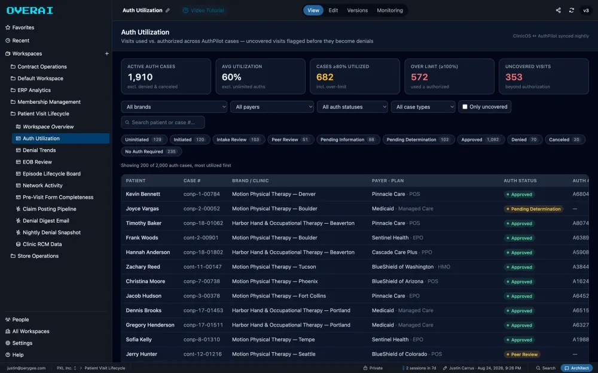598x373 pixels.
Task: Expand the All case types dropdown
Action: click(x=423, y=107)
